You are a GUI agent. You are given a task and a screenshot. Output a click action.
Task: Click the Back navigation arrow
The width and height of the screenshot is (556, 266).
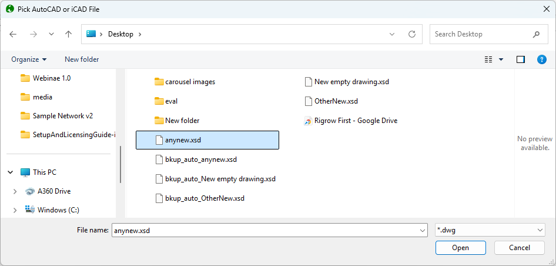(14, 34)
